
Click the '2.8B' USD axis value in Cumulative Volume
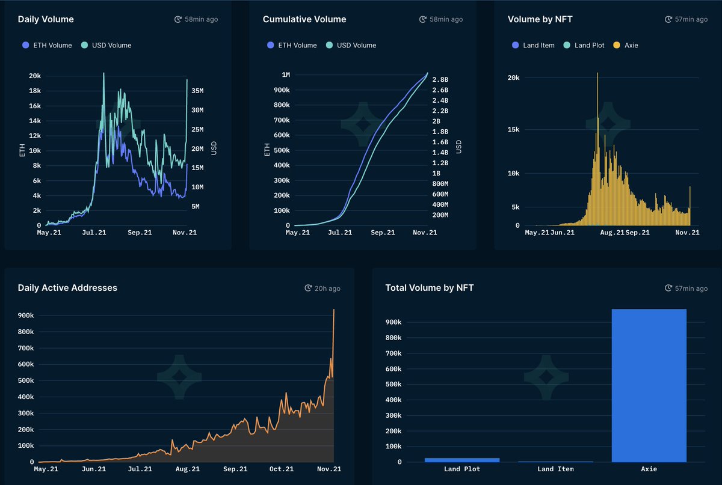[x=440, y=79]
